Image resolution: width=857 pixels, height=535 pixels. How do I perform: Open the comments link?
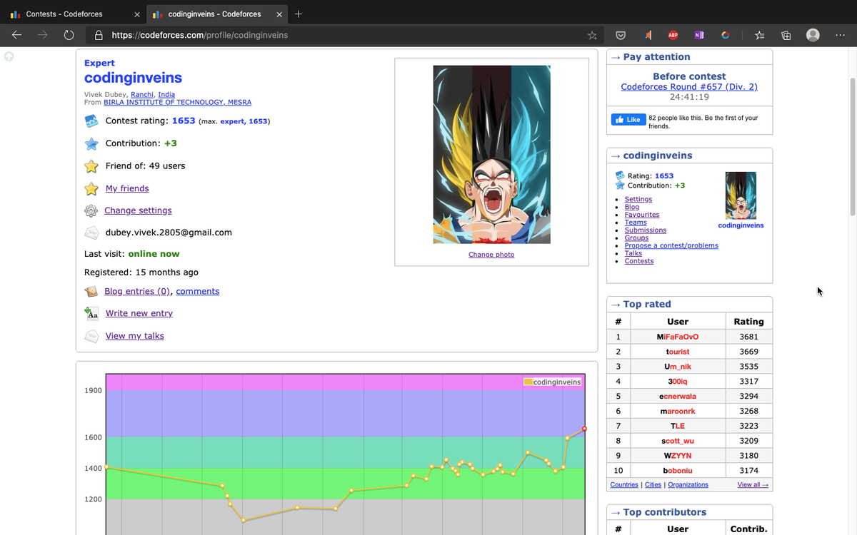pyautogui.click(x=197, y=291)
